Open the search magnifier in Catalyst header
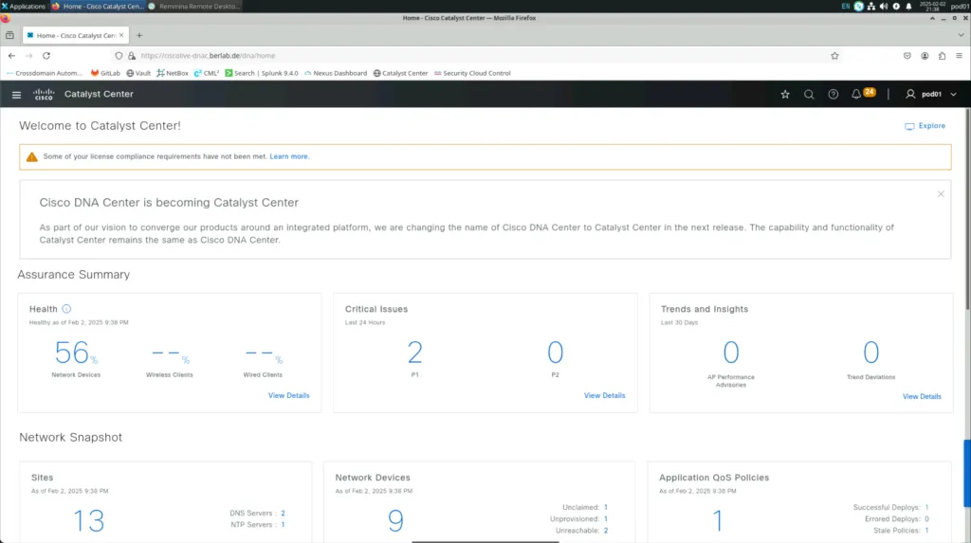971x543 pixels. pyautogui.click(x=809, y=95)
